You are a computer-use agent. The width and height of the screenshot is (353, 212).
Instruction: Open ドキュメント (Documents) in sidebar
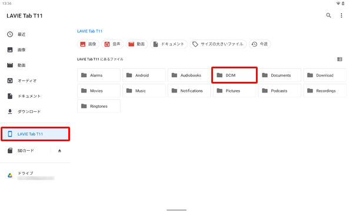[x=35, y=96]
